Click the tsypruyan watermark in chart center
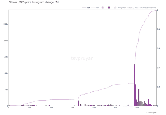 tap(82, 58)
